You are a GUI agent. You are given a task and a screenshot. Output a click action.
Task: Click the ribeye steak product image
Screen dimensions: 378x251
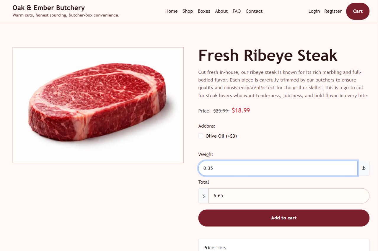point(98,105)
